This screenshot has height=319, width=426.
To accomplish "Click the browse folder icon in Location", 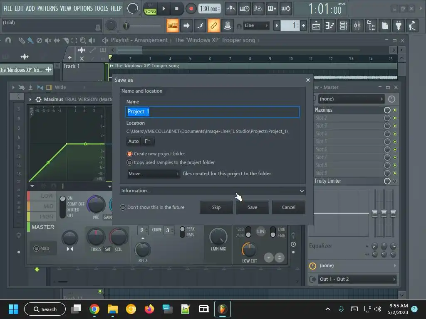I will click(x=148, y=141).
